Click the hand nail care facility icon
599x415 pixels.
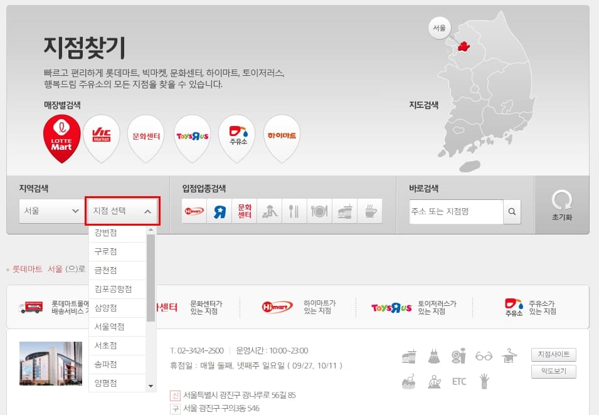pos(484,381)
